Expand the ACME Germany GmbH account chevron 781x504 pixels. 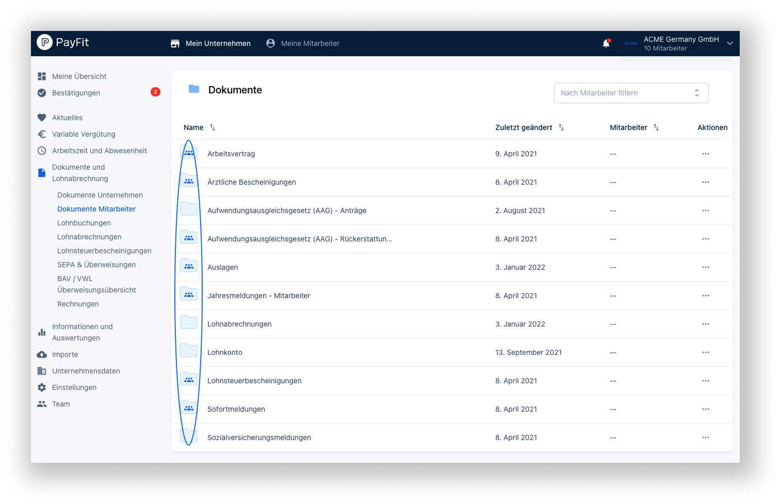[730, 43]
